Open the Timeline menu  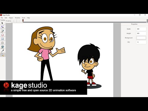point(18,18)
